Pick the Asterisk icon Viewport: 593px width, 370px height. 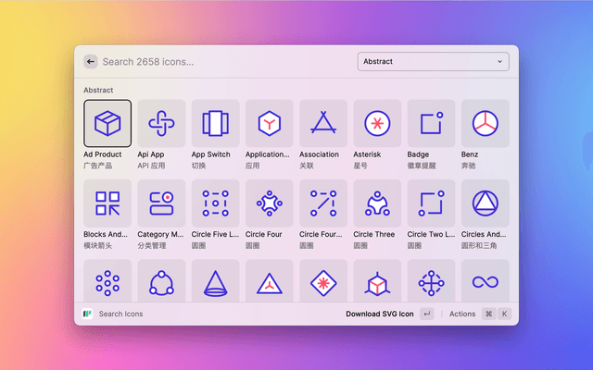coord(377,123)
